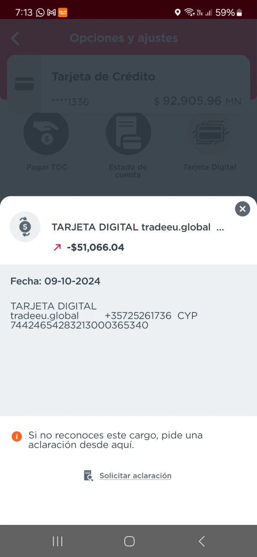Tap the document search icon beside Solicitar aclaración
Image resolution: width=257 pixels, height=557 pixels.
(88, 476)
